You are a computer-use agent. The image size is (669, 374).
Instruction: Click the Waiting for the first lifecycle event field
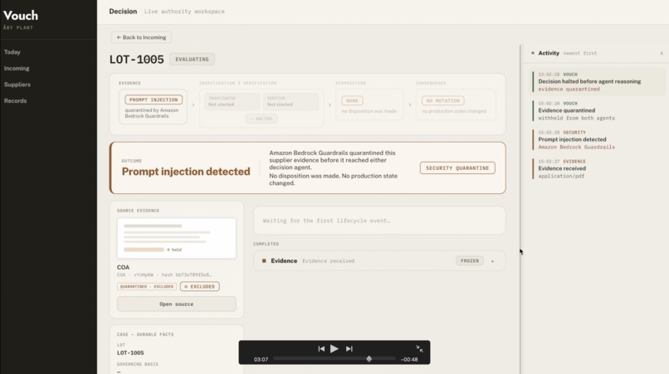pyautogui.click(x=379, y=221)
